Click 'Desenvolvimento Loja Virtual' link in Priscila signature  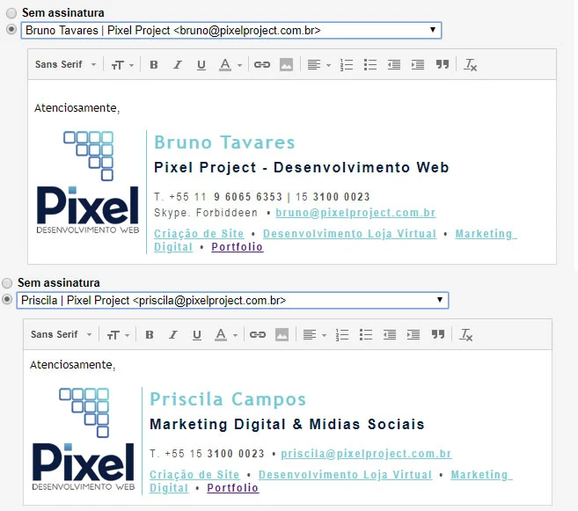point(345,475)
